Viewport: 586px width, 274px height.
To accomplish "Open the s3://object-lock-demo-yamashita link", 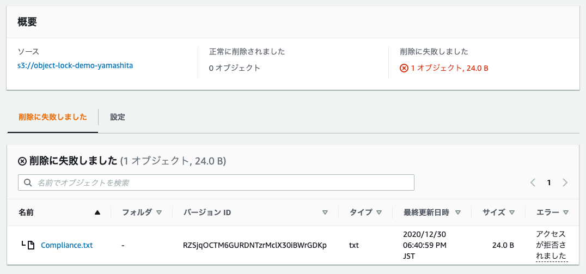I will point(75,65).
